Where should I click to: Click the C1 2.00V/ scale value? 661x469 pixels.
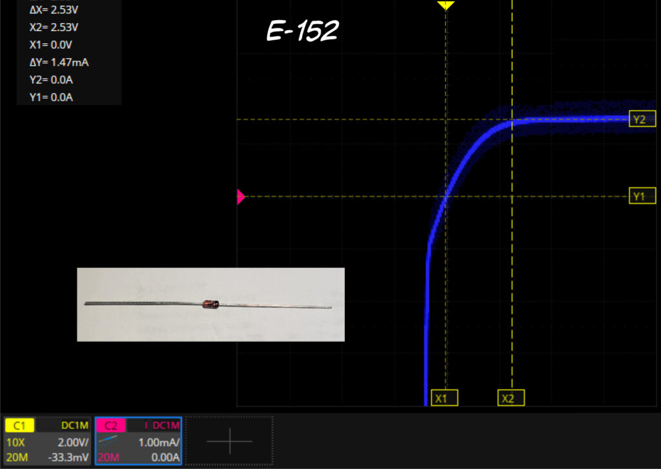pos(73,443)
